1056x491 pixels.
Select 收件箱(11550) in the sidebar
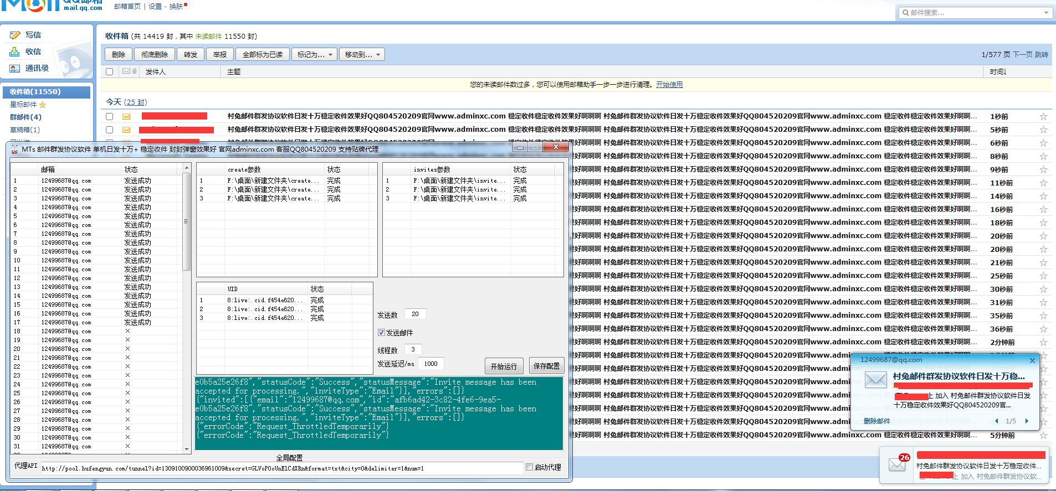click(x=35, y=92)
